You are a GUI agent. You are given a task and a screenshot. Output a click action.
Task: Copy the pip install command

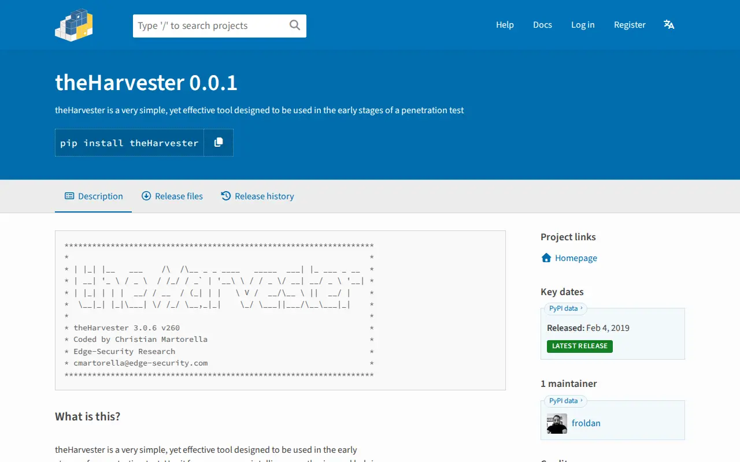click(219, 143)
